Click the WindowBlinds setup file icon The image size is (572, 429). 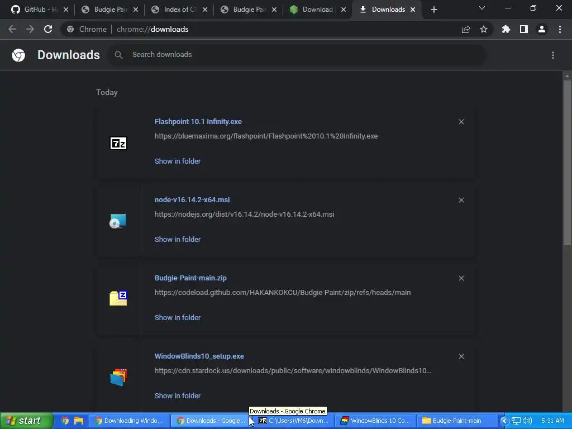click(118, 377)
